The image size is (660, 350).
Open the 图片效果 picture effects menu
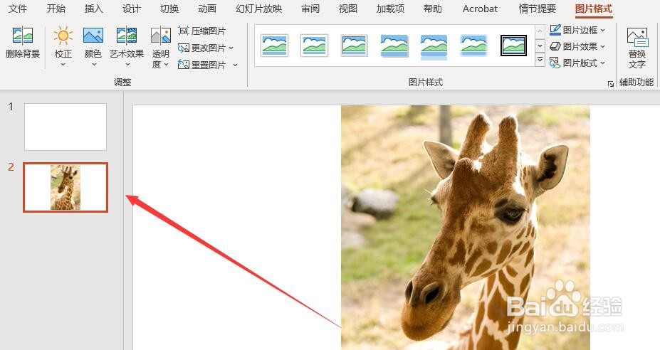(x=577, y=46)
